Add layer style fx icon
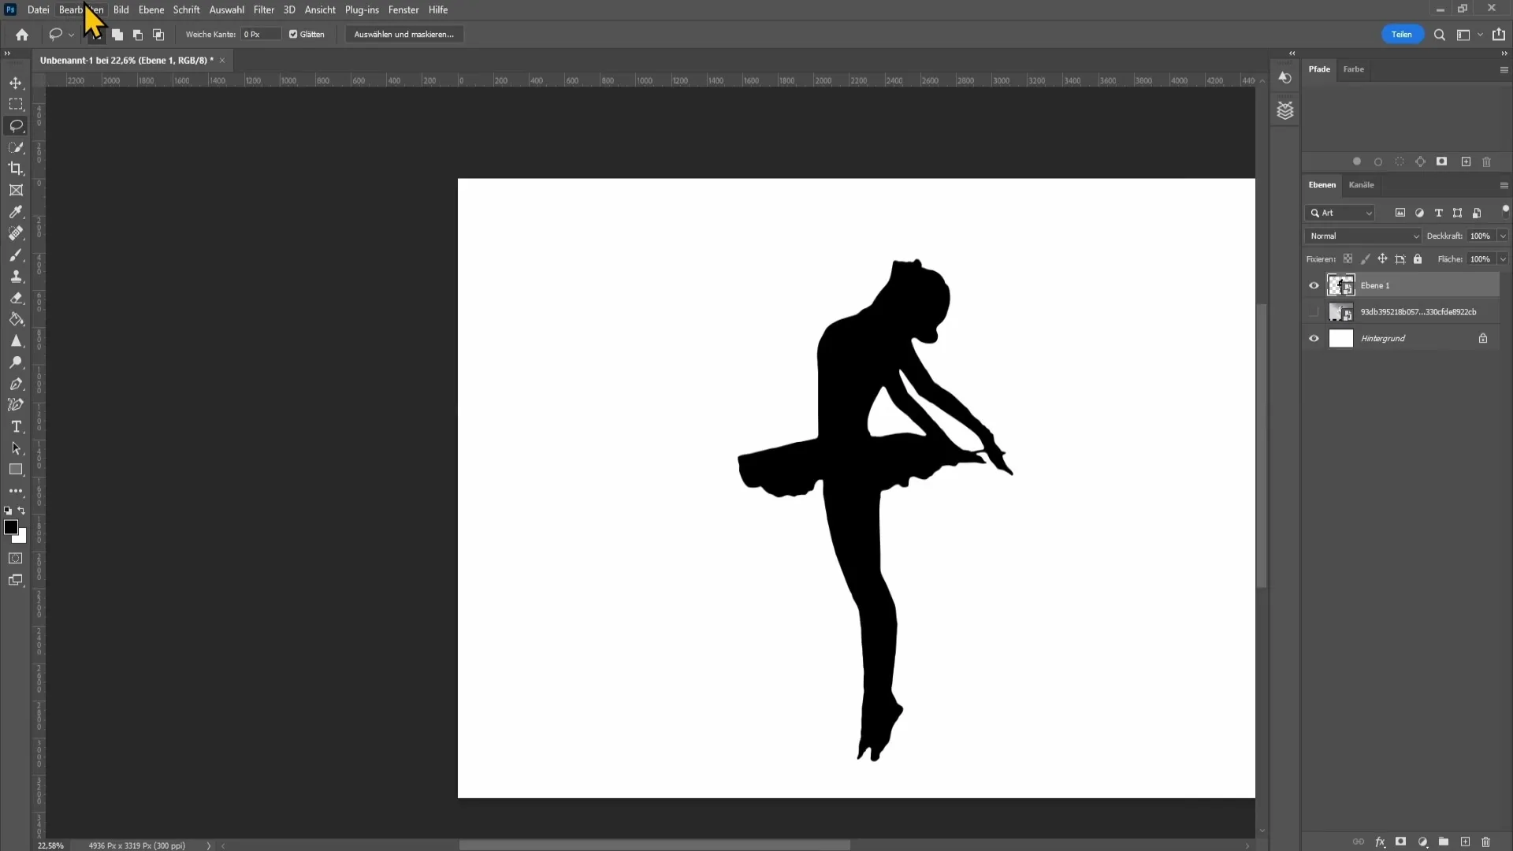Screen dimensions: 1513x851 coord(1380,842)
